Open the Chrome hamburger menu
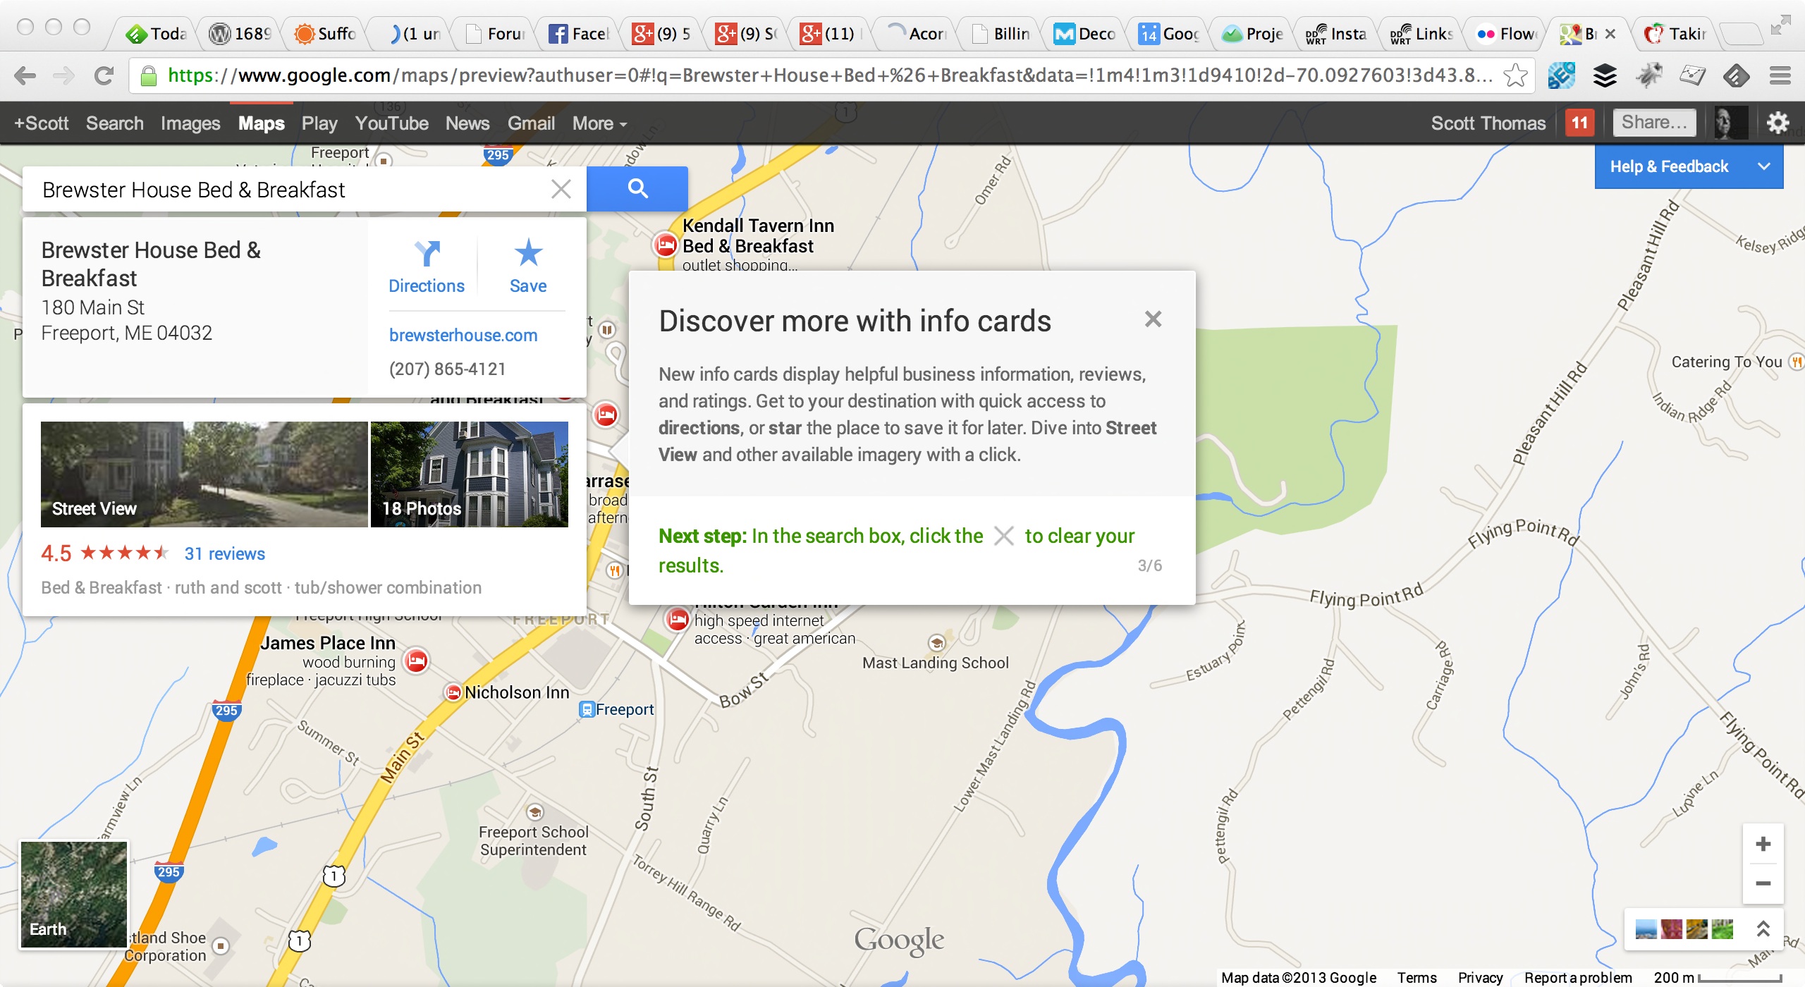The height and width of the screenshot is (987, 1805). pyautogui.click(x=1780, y=75)
